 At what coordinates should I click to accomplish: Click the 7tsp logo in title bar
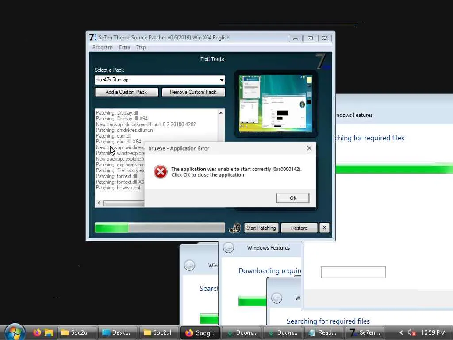pos(92,37)
